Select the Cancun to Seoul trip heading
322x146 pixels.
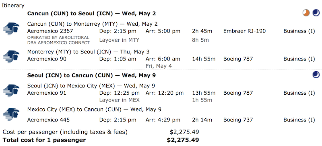[92, 14]
